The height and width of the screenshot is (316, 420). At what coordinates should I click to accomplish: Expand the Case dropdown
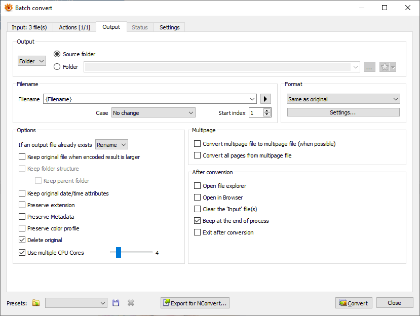(x=153, y=113)
